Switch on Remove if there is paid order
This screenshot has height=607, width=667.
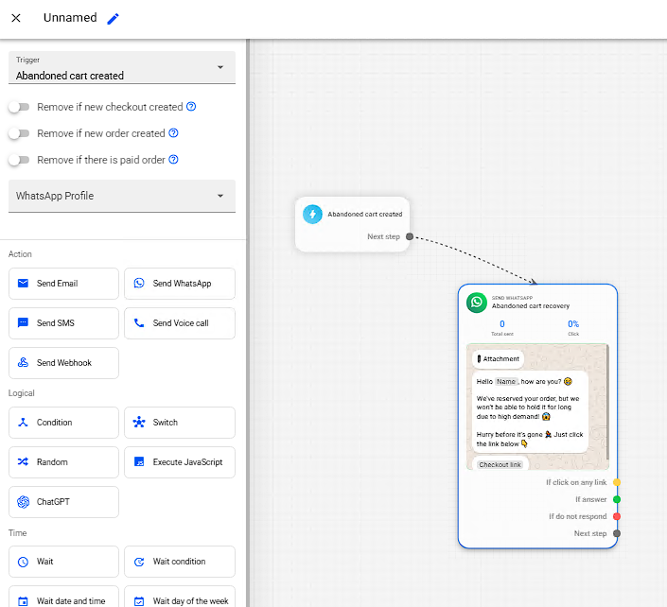[18, 160]
